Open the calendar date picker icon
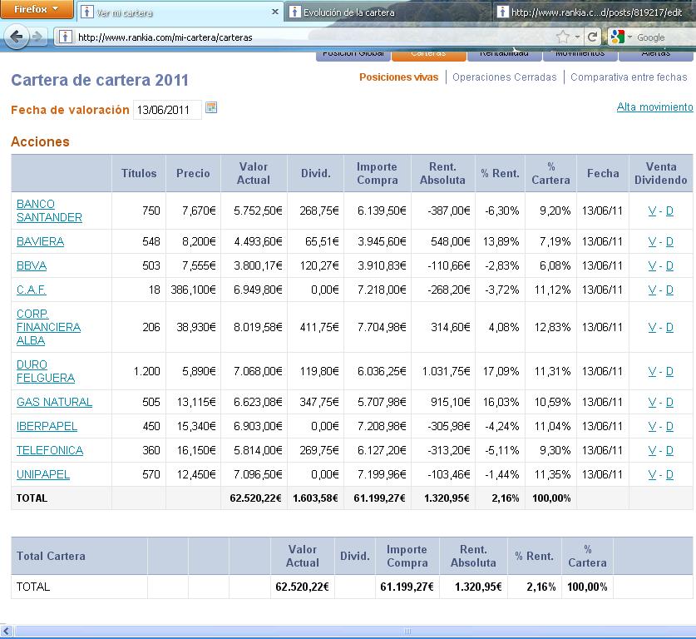Screen dimensions: 696x639 (x=211, y=108)
